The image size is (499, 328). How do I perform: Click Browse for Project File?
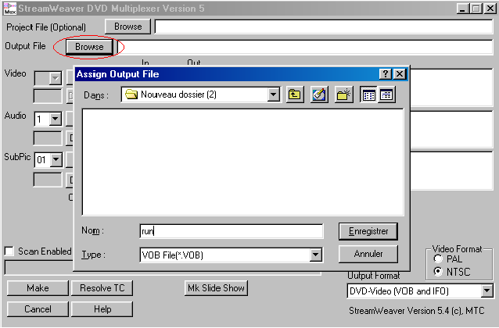point(128,27)
